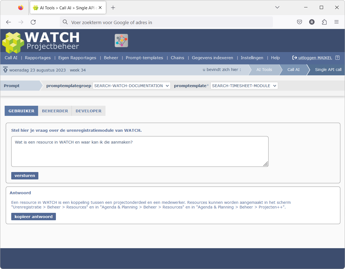Click the Firefox icon in title bar

click(21, 8)
